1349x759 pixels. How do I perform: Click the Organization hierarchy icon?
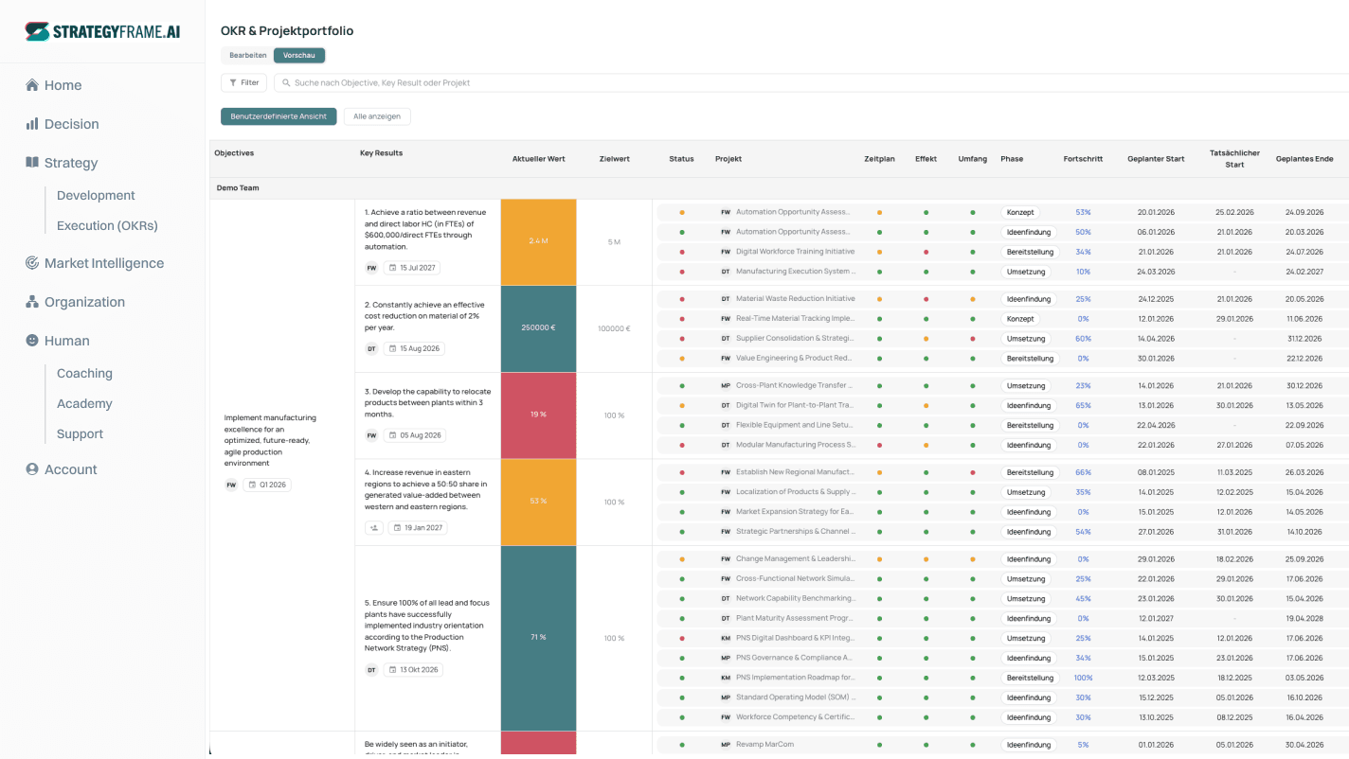click(x=32, y=302)
